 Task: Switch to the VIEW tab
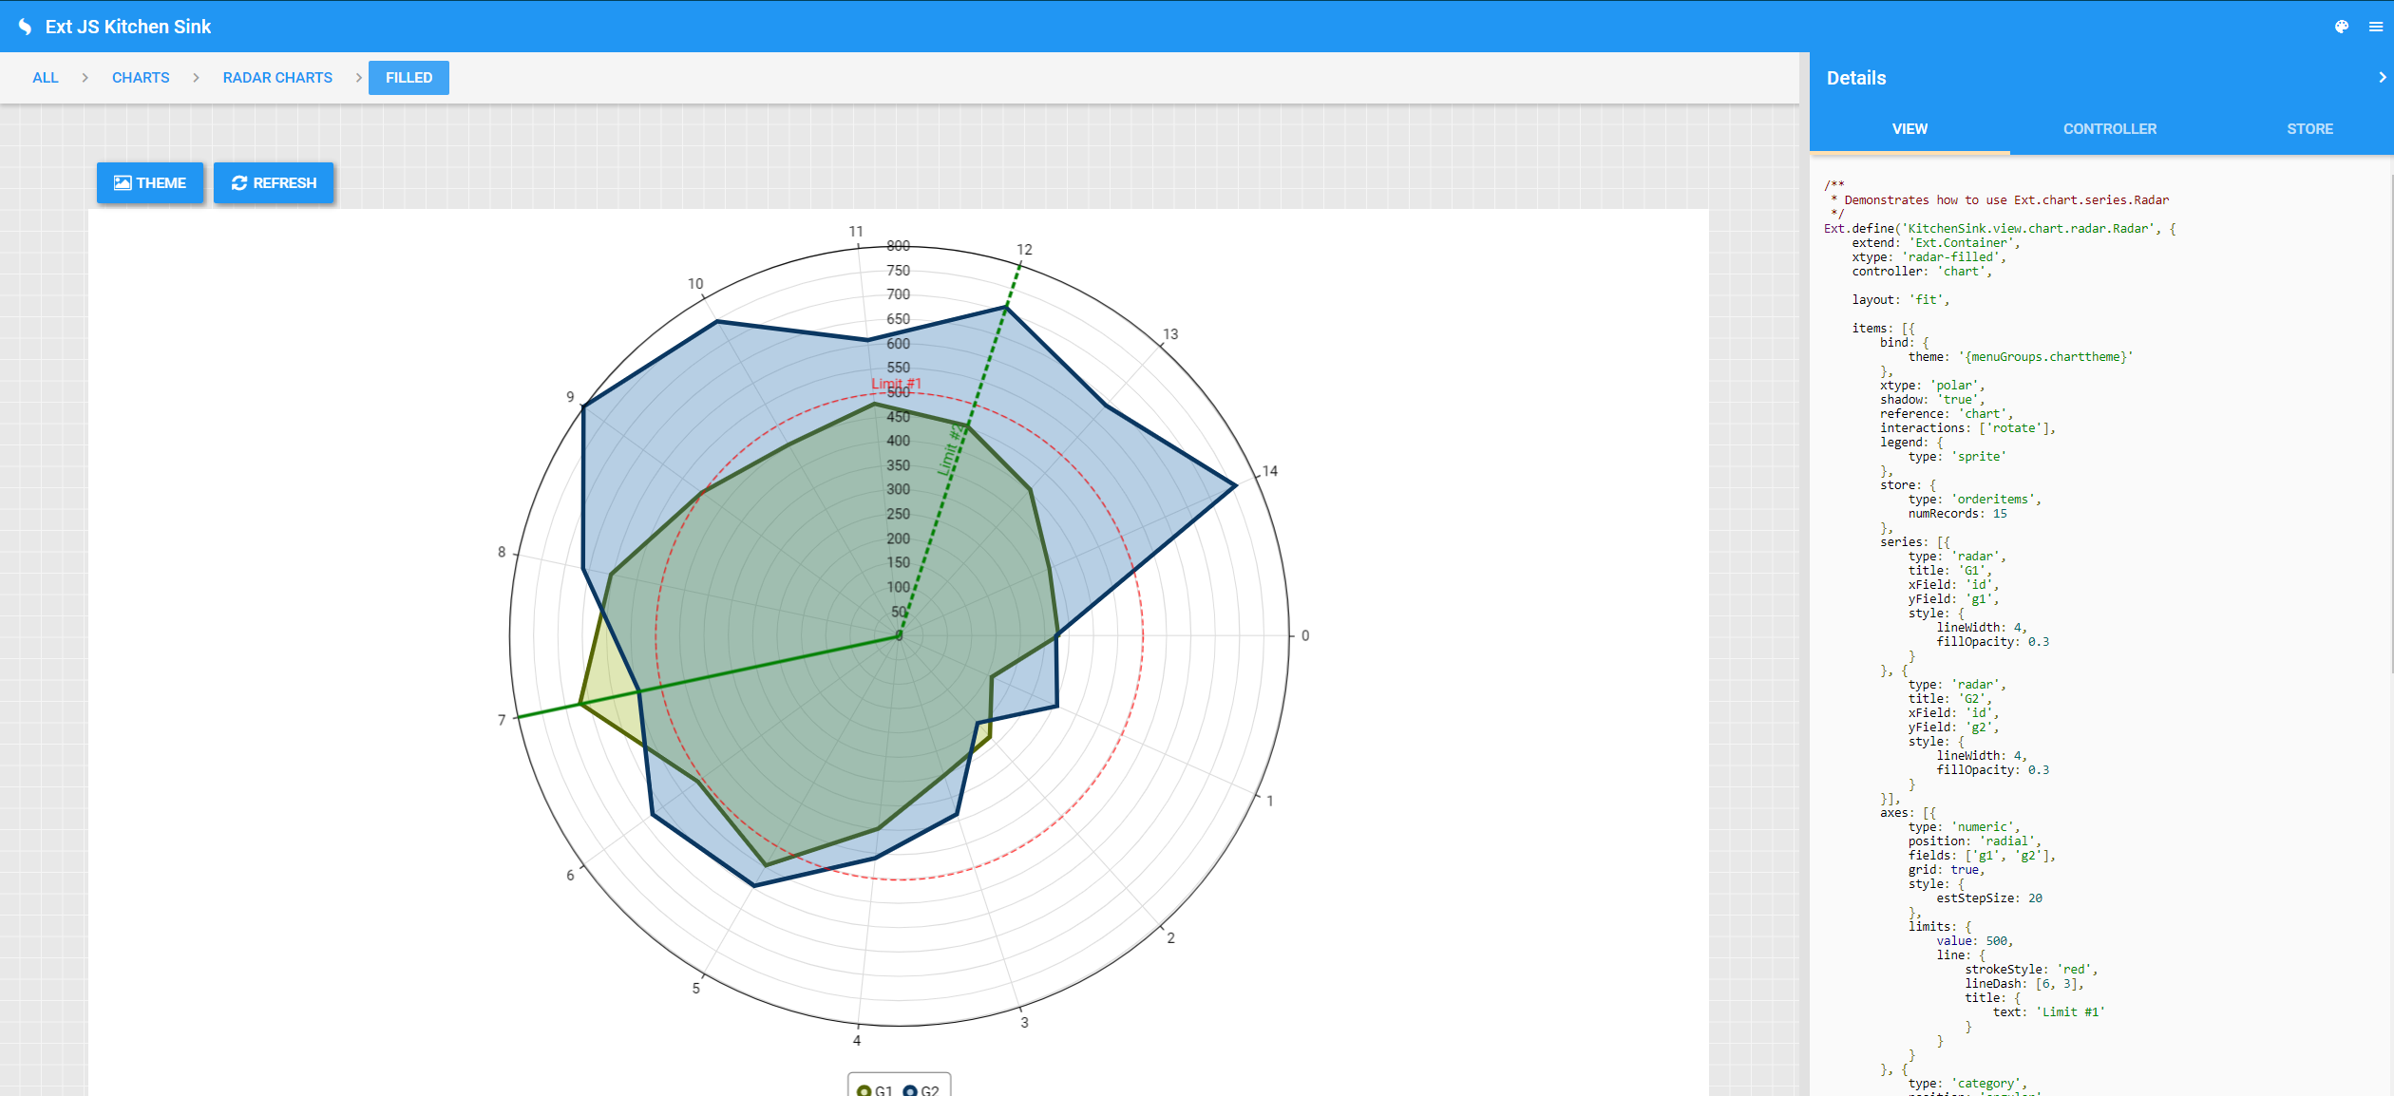(x=1909, y=129)
